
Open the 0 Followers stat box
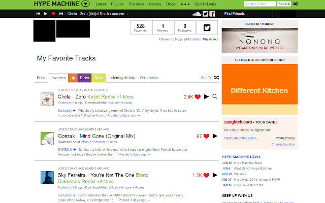click(x=185, y=27)
